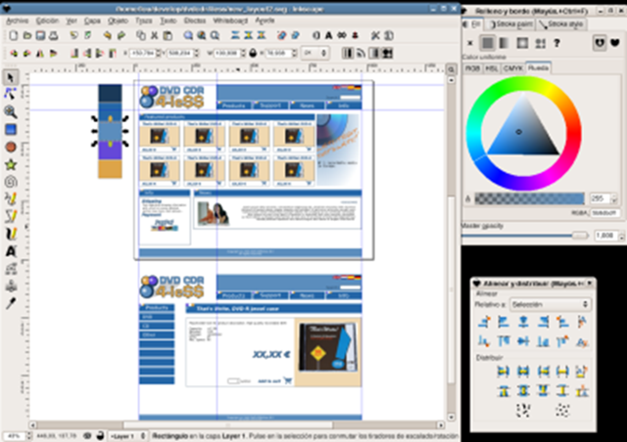
Task: Select the Spiral tool
Action: pos(11,182)
